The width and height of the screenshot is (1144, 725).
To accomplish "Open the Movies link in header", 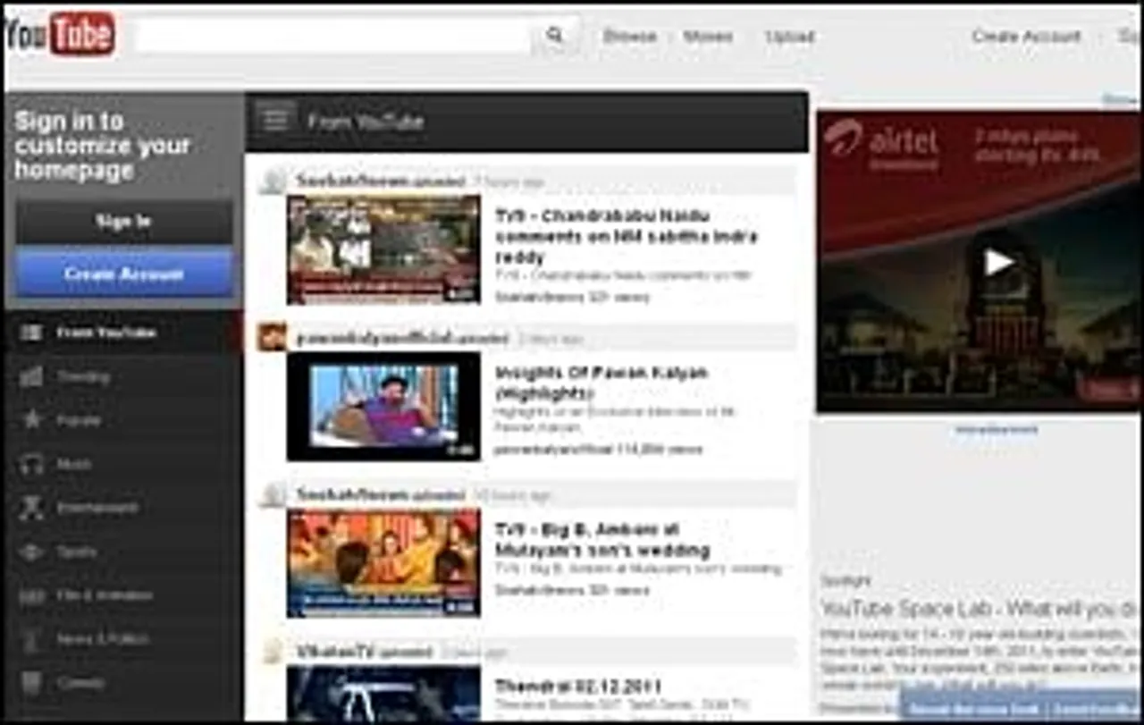I will pyautogui.click(x=708, y=37).
